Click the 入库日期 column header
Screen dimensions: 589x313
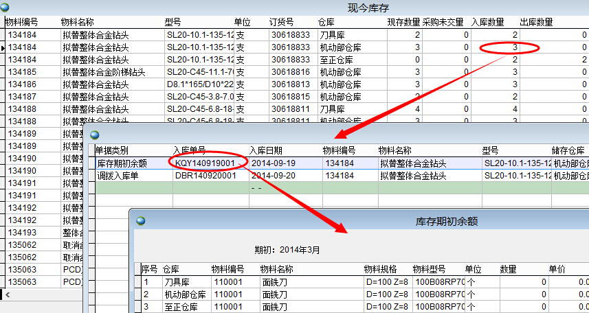click(267, 150)
